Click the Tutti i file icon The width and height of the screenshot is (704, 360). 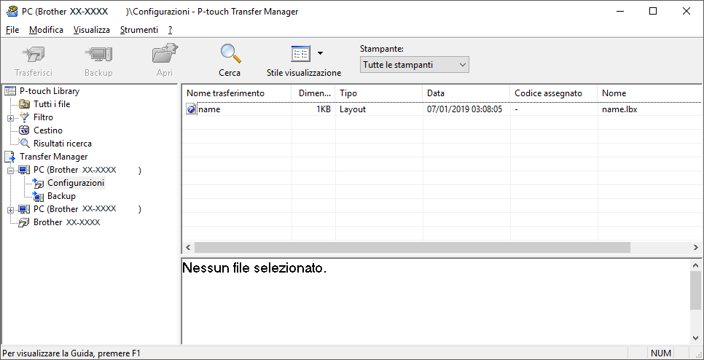tap(25, 104)
